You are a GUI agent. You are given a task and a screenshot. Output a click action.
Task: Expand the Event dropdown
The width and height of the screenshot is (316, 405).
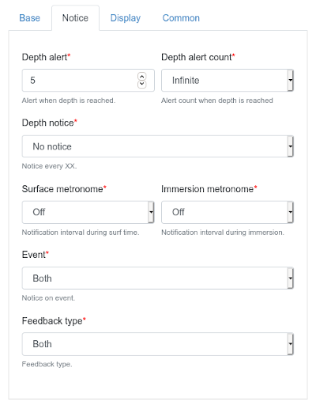(157, 278)
